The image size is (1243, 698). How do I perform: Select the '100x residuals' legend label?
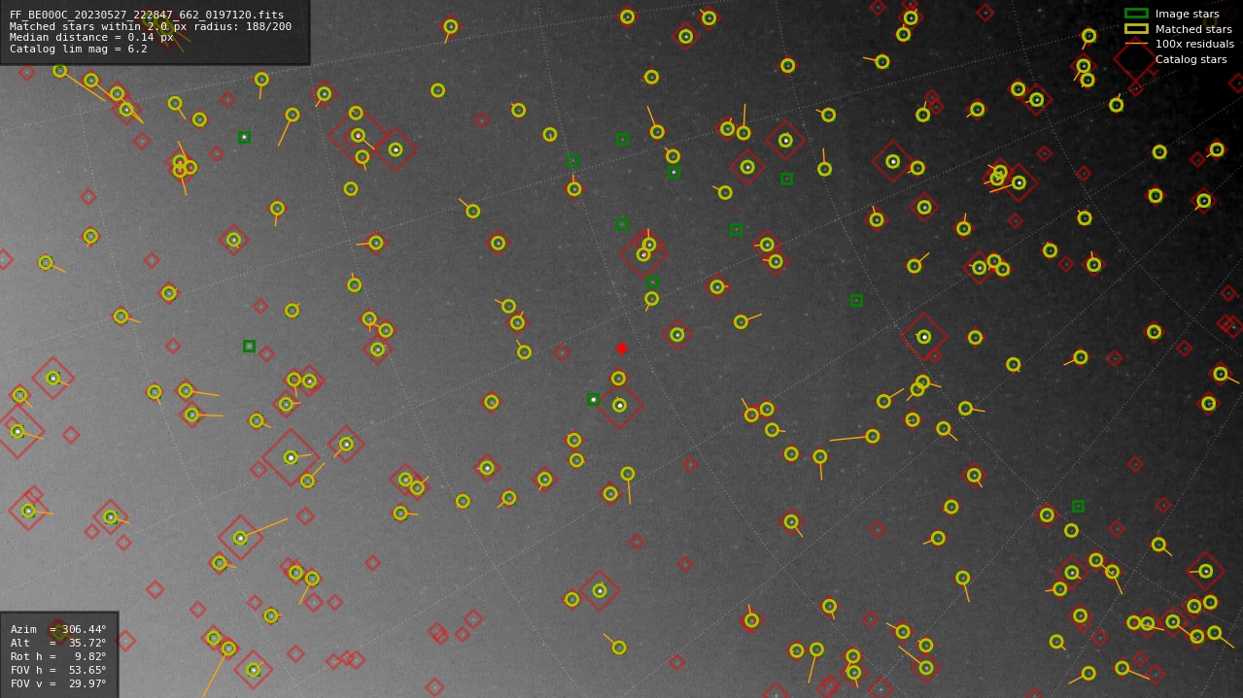click(1194, 44)
